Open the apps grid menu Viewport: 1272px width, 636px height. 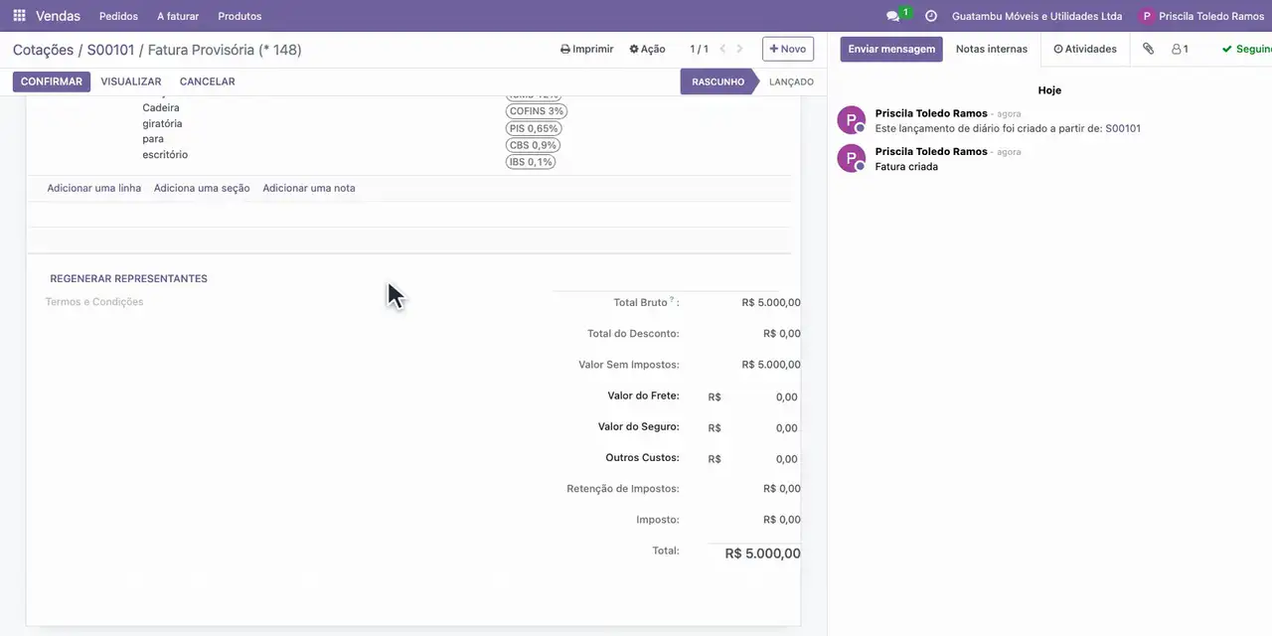[x=19, y=16]
